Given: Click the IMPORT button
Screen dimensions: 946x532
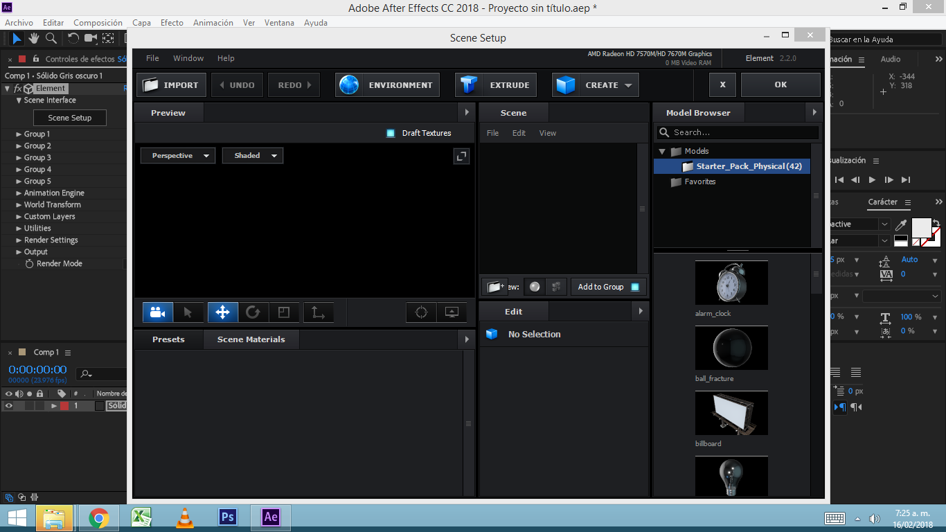Looking at the screenshot, I should 171,85.
